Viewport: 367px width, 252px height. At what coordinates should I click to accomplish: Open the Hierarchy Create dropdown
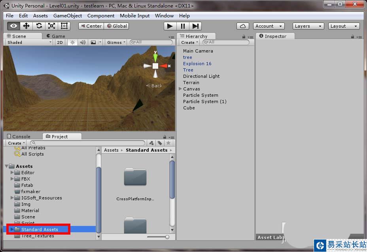(189, 42)
